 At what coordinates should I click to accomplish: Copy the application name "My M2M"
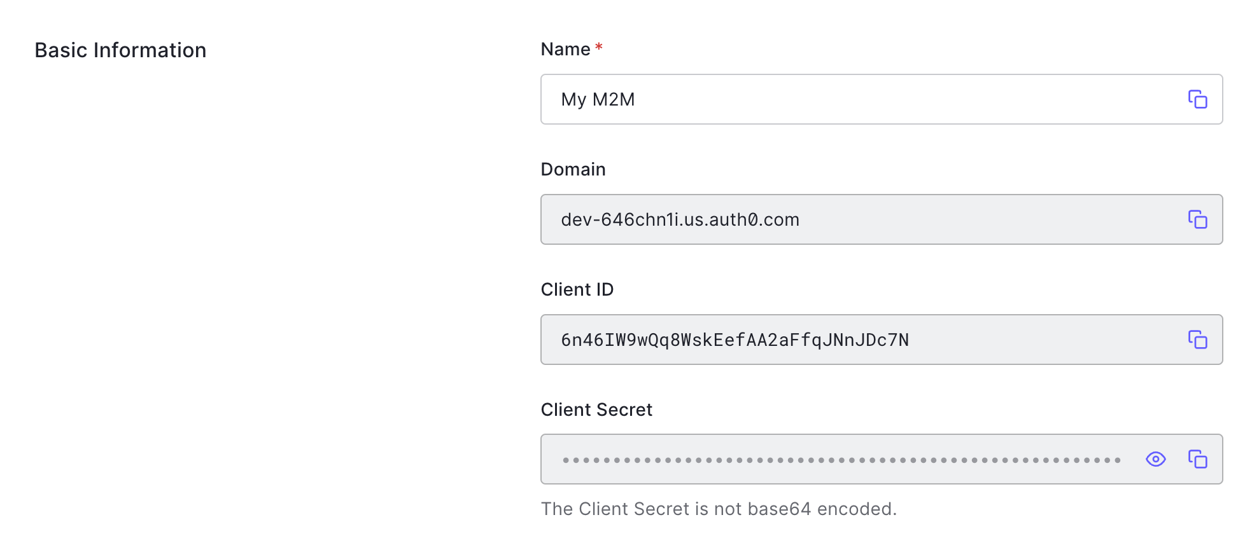point(1199,99)
